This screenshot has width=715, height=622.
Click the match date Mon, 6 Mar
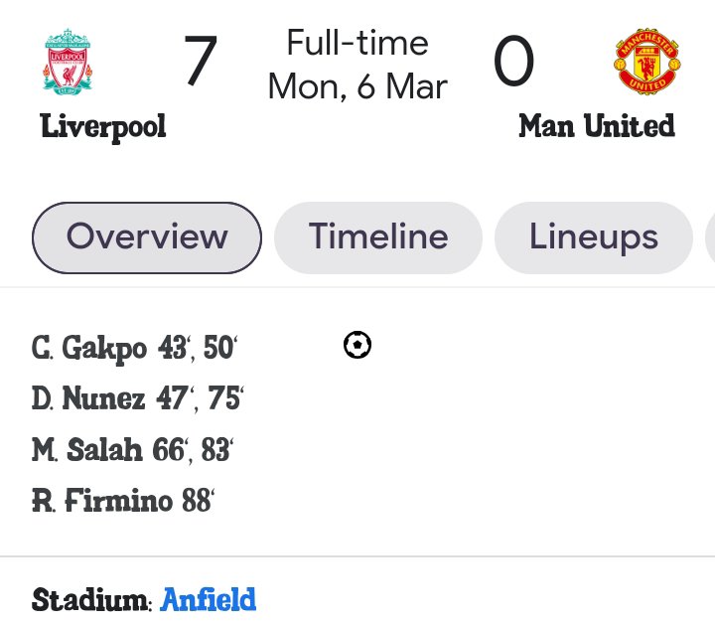click(357, 86)
